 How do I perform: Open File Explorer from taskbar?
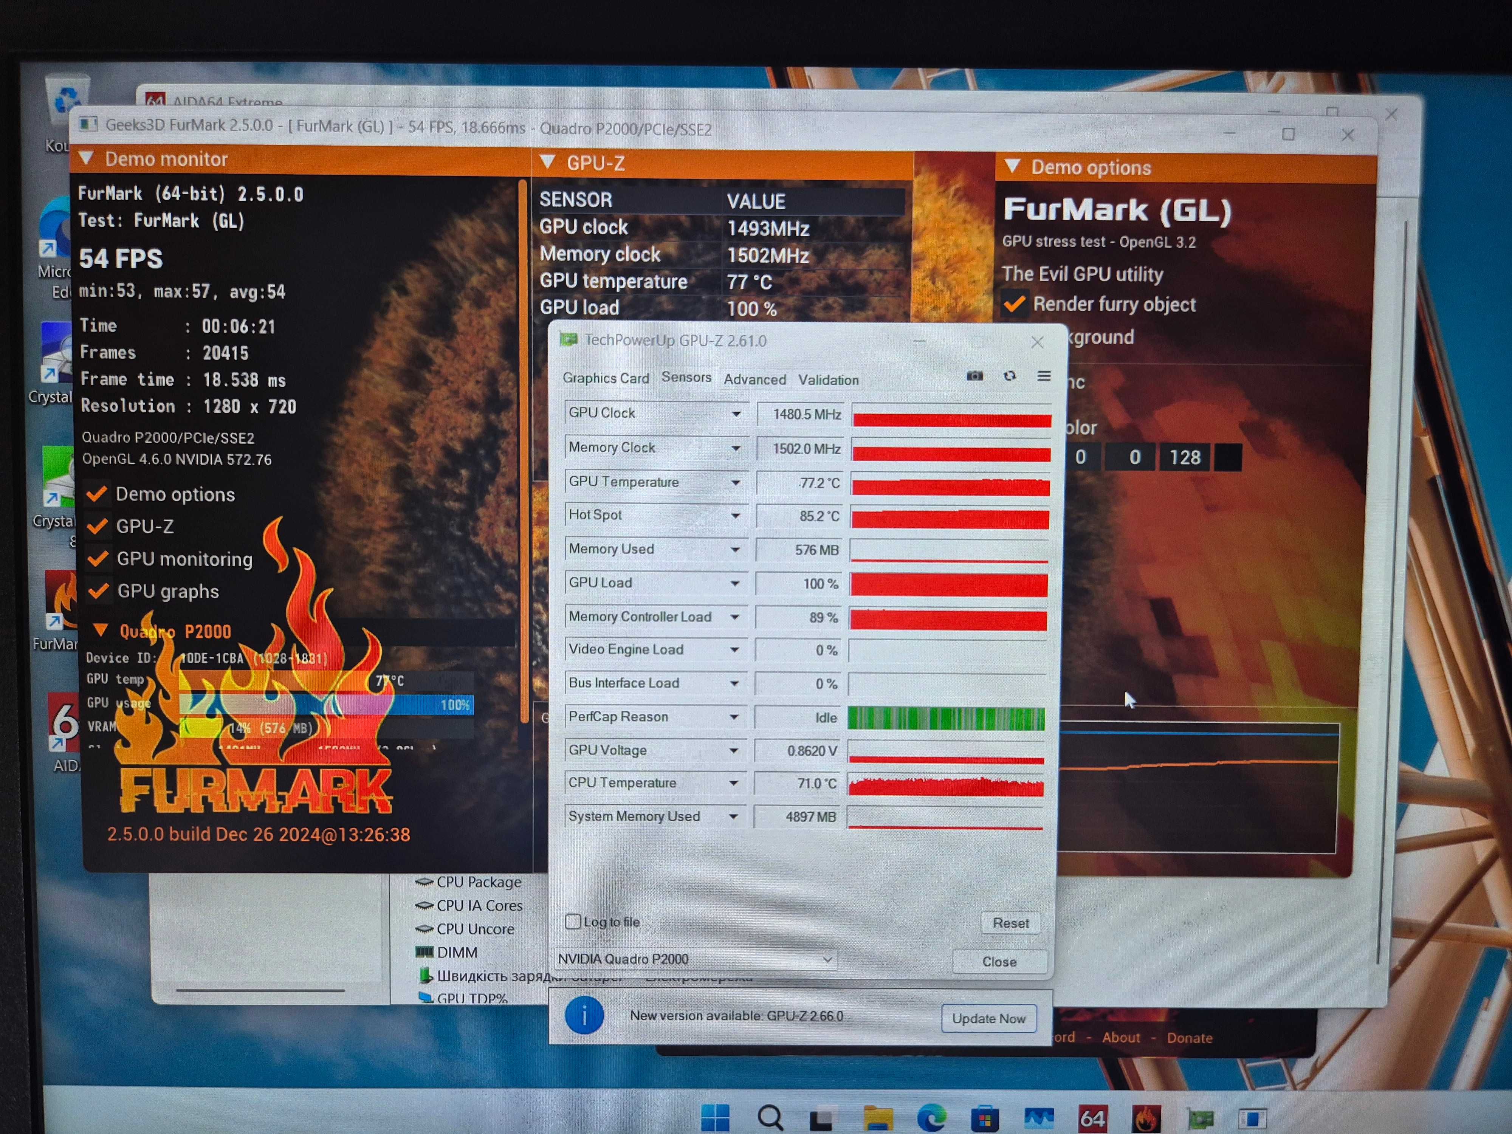tap(878, 1118)
